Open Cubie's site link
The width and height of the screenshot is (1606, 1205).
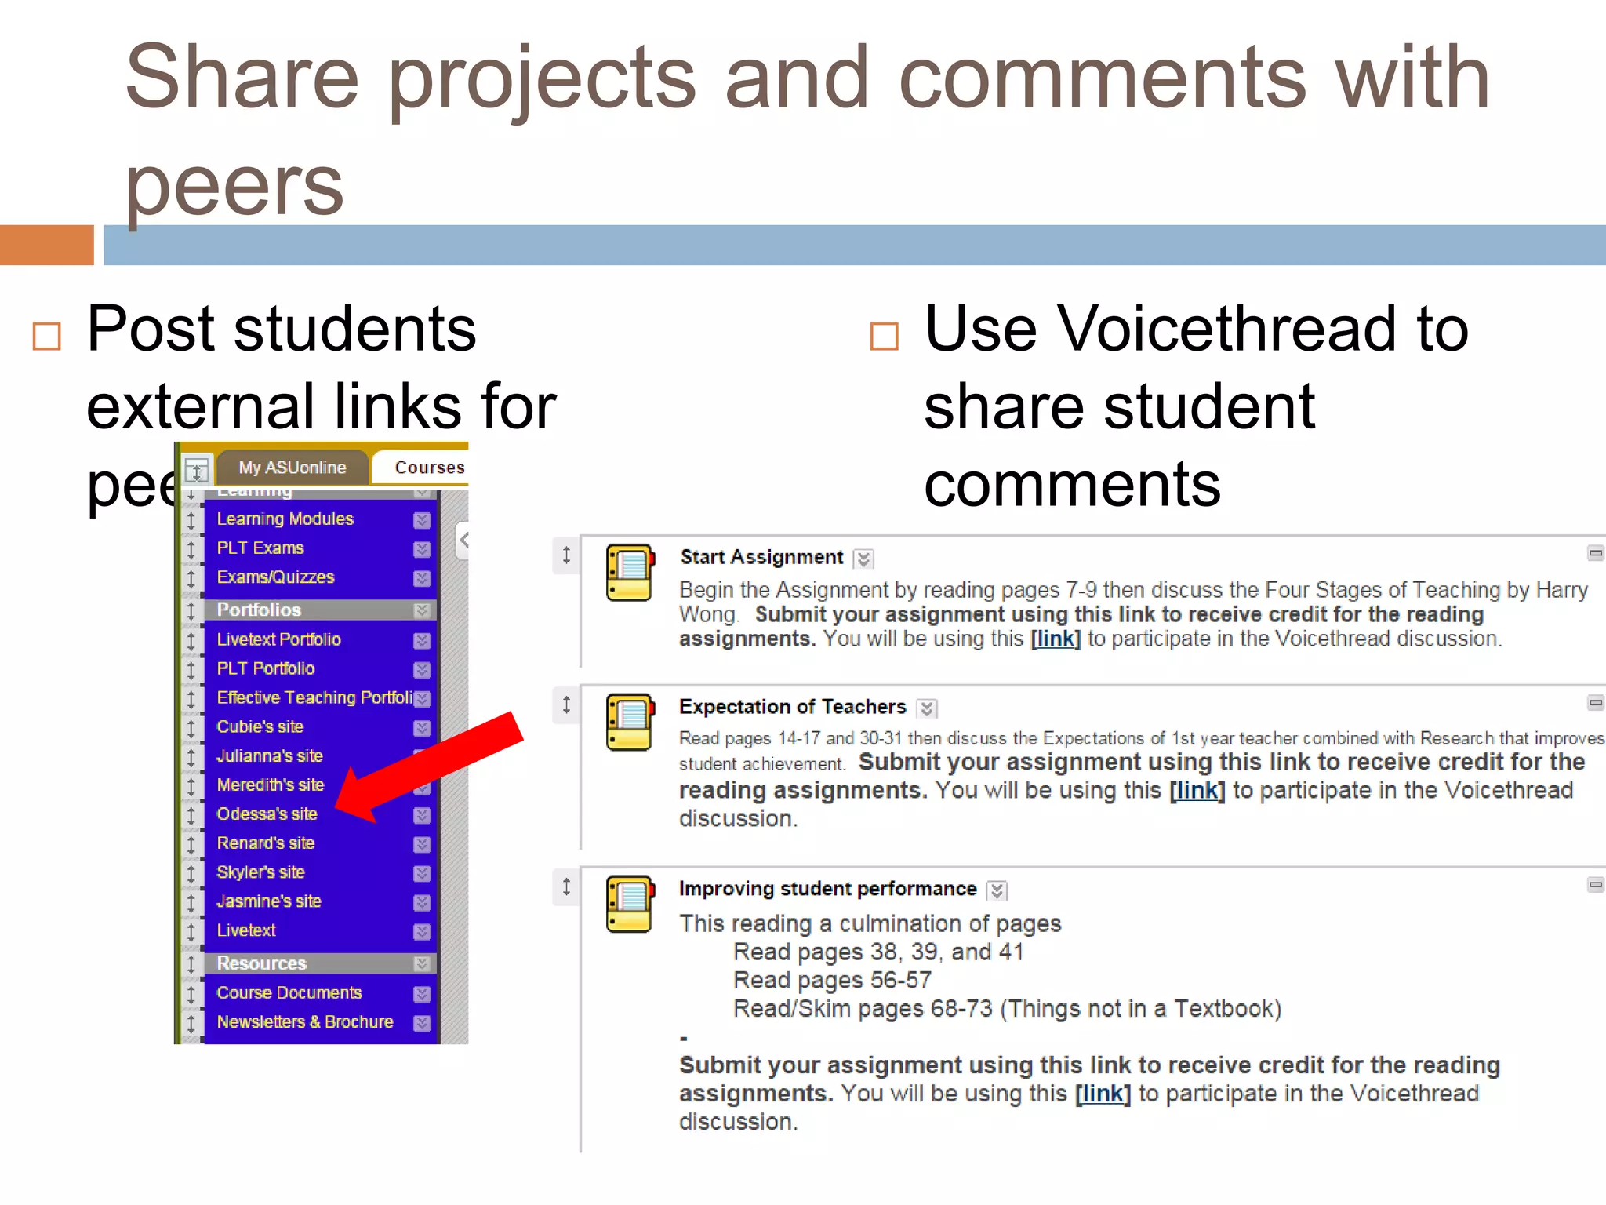(x=260, y=726)
